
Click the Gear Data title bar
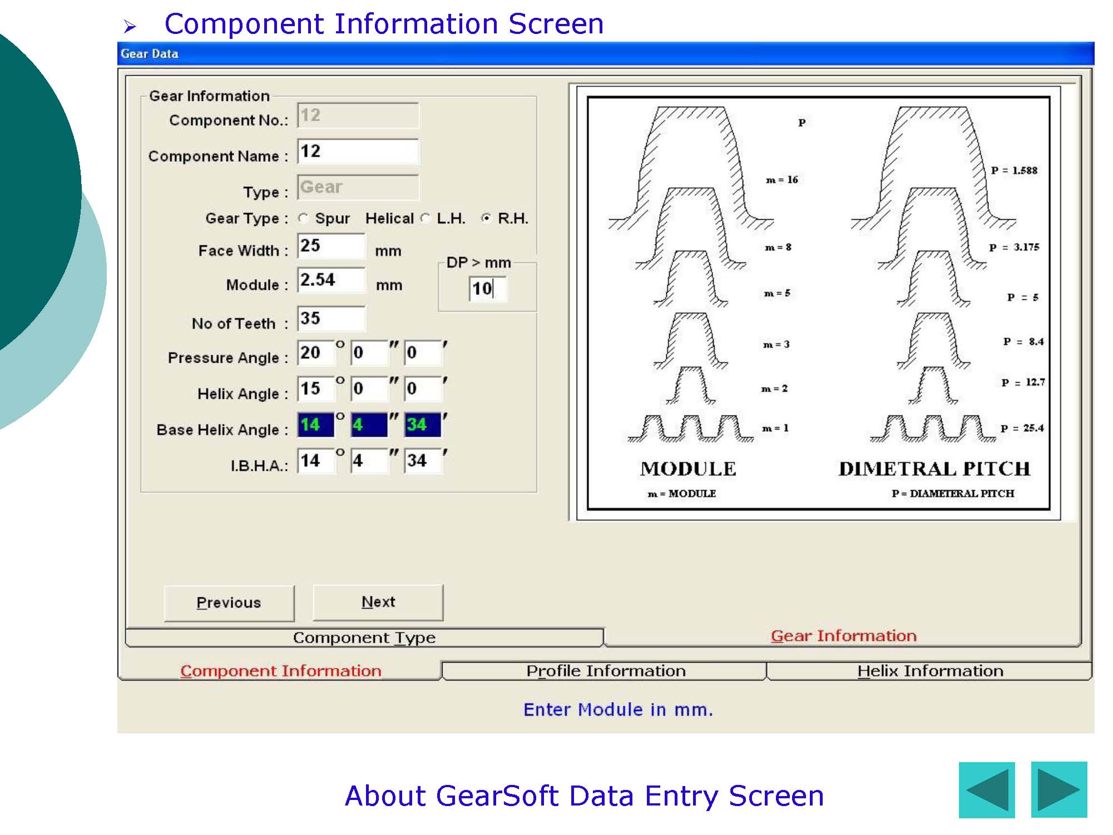[606, 54]
